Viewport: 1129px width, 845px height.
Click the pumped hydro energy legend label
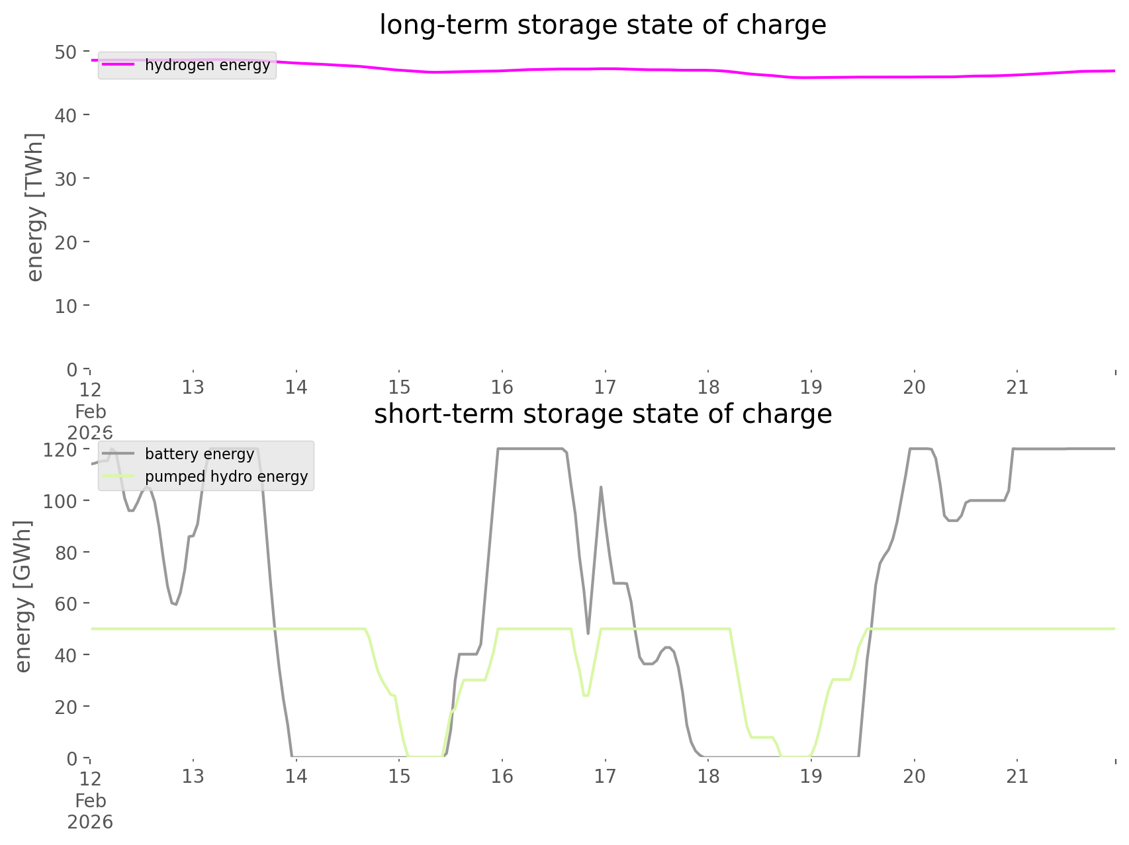point(226,476)
